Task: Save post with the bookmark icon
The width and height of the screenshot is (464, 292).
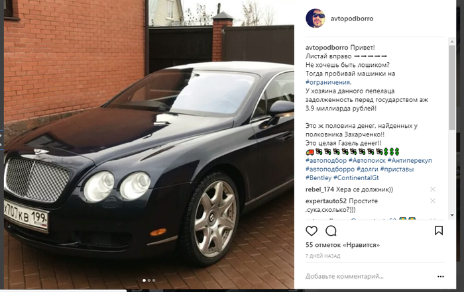Action: [439, 230]
